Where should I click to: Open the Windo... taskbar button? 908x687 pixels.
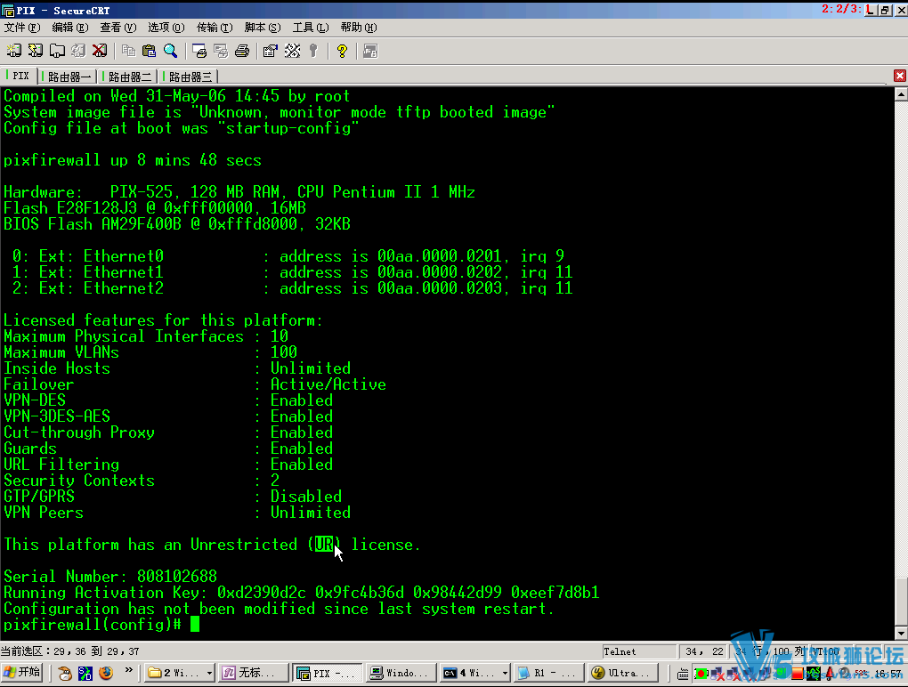[x=401, y=673]
